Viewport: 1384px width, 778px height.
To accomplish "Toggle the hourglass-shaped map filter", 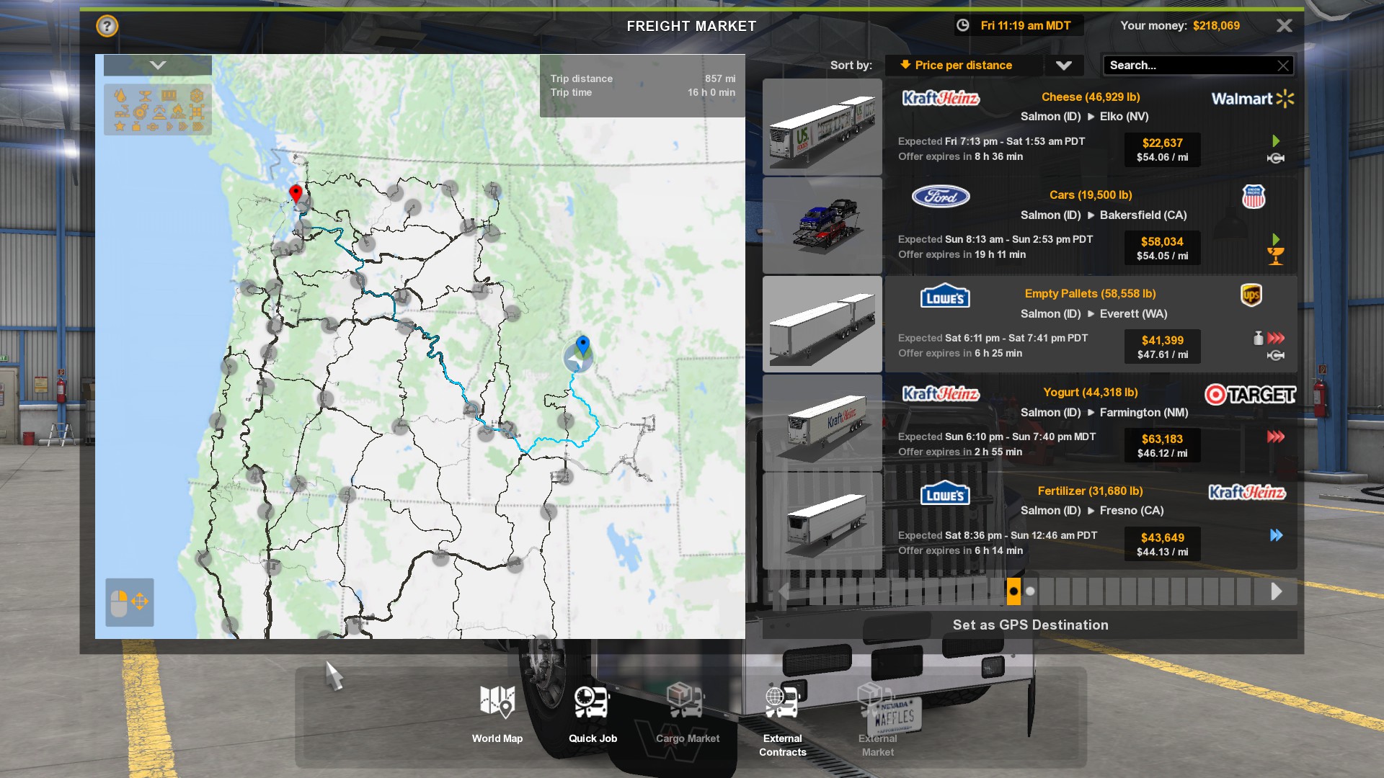I will tap(146, 96).
